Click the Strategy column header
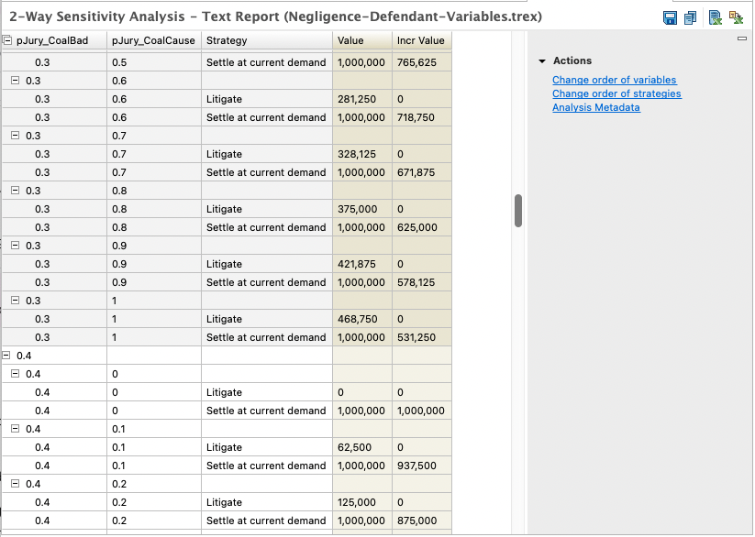Image resolution: width=755 pixels, height=537 pixels. (267, 40)
